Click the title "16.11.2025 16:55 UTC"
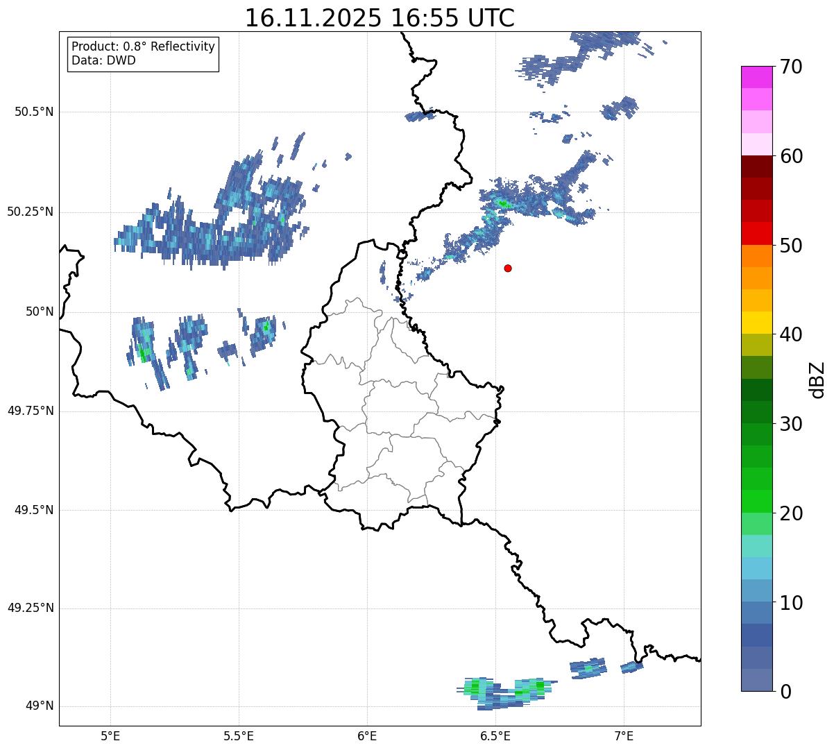 [380, 18]
